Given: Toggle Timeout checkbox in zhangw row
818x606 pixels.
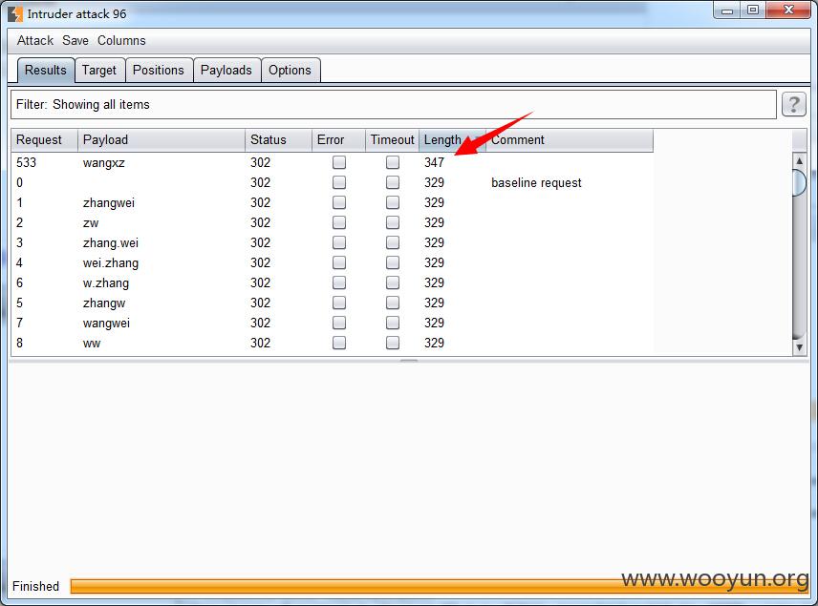Looking at the screenshot, I should click(393, 303).
